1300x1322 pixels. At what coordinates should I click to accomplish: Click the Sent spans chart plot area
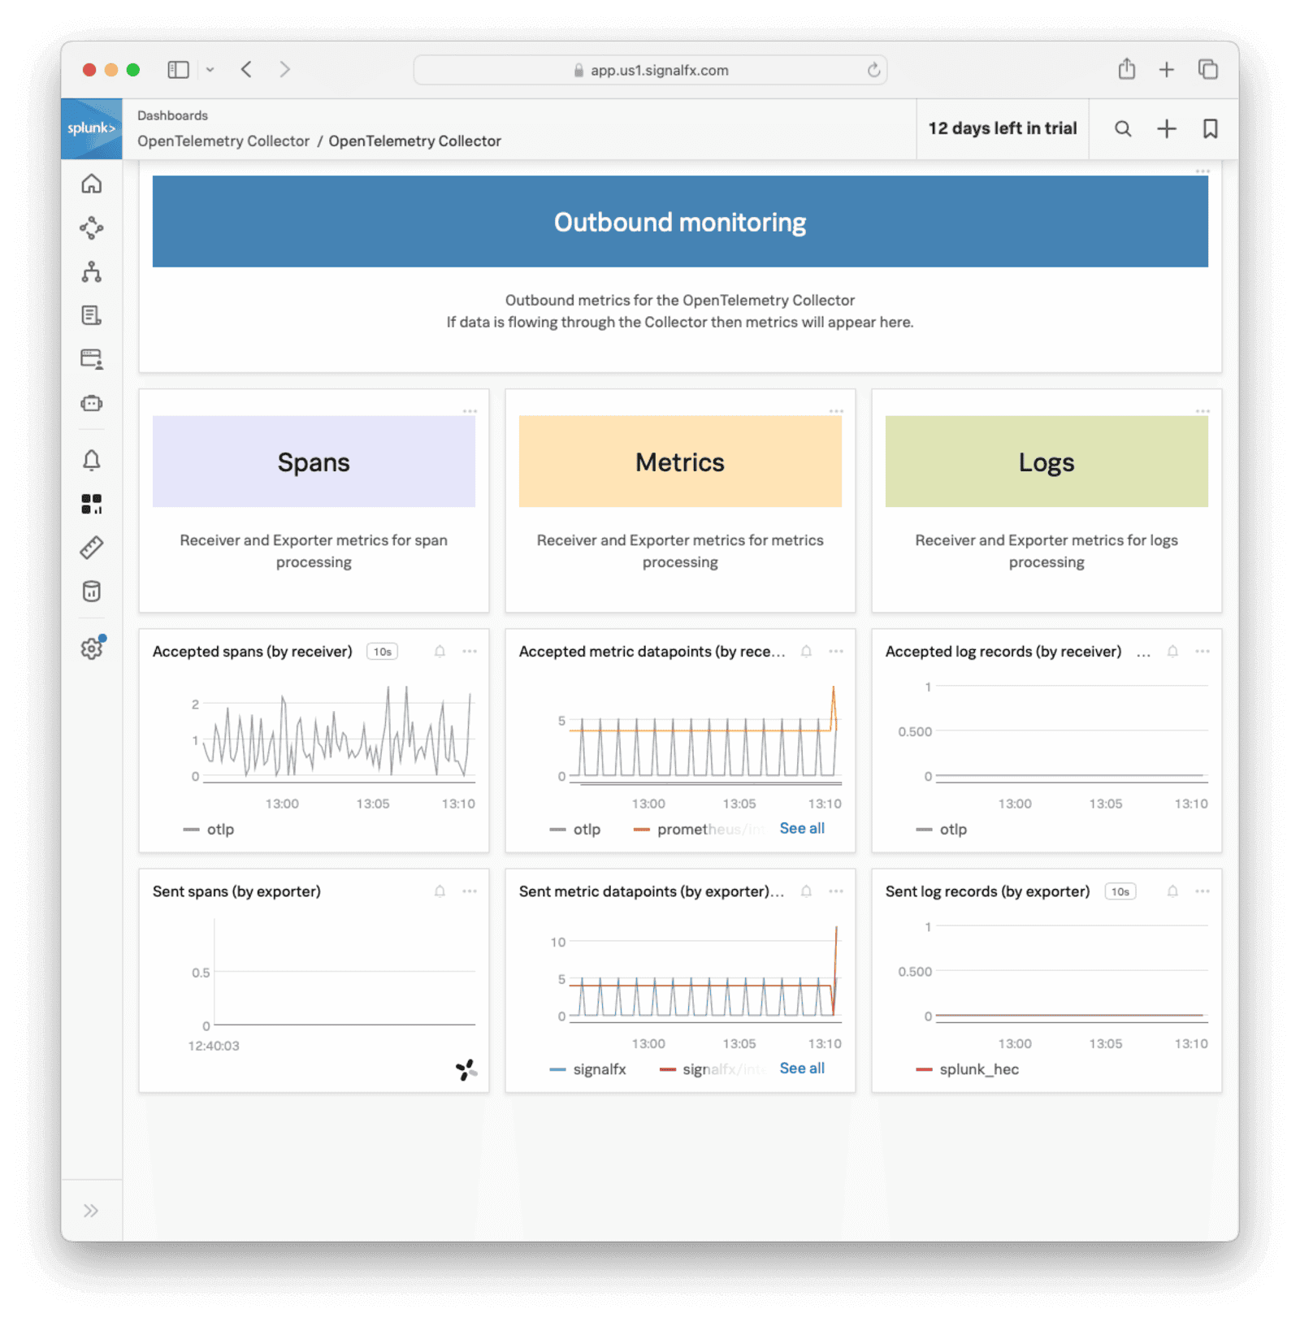click(344, 973)
